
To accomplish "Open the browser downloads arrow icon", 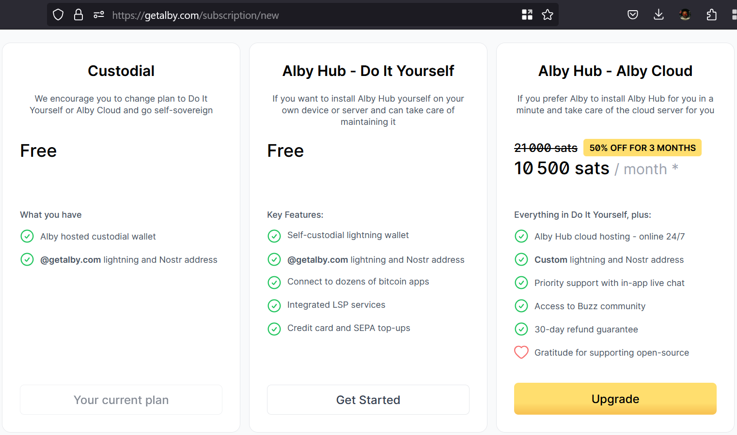I will (659, 15).
